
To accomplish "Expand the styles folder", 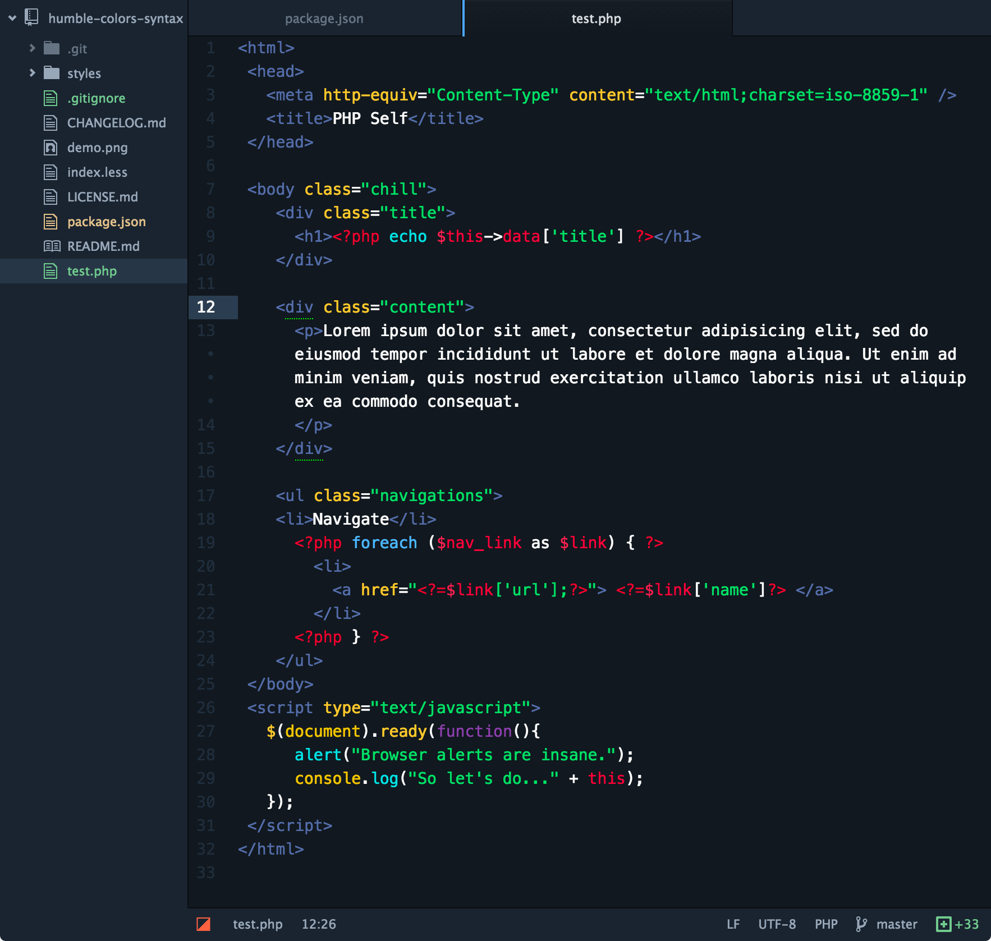I will point(32,73).
